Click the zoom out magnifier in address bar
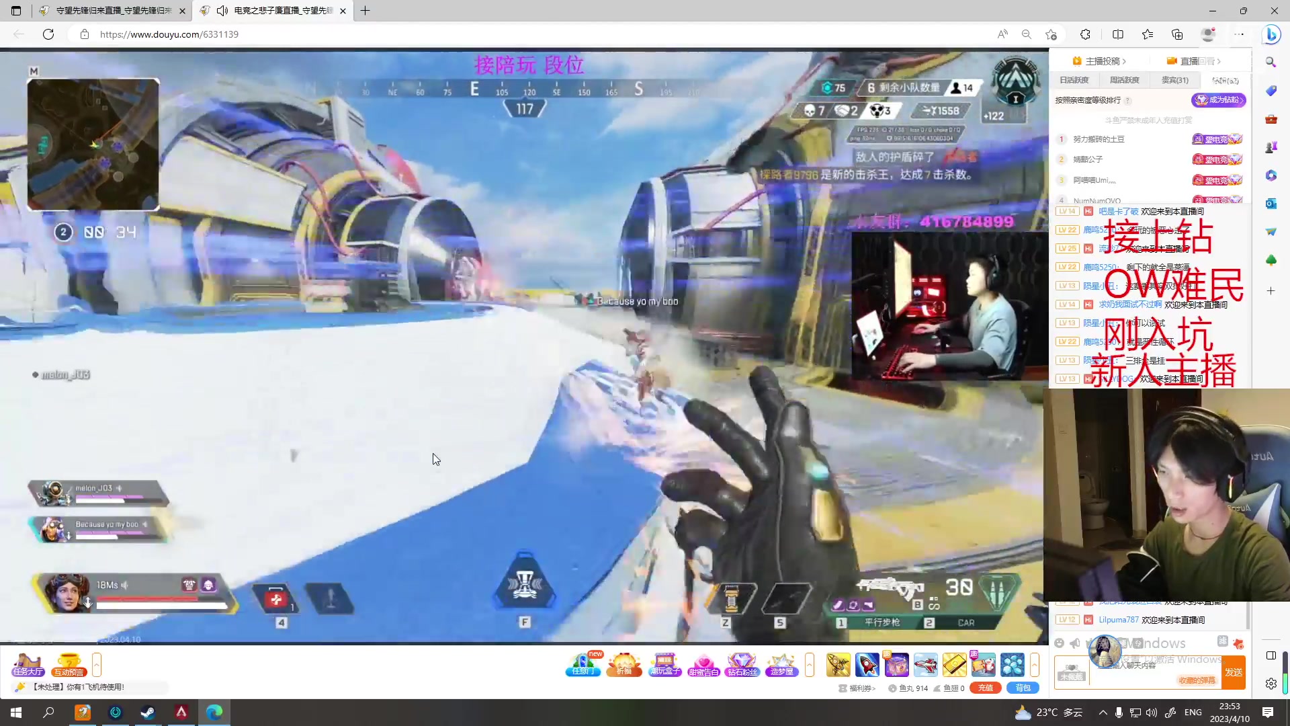This screenshot has height=726, width=1290. [x=1027, y=34]
